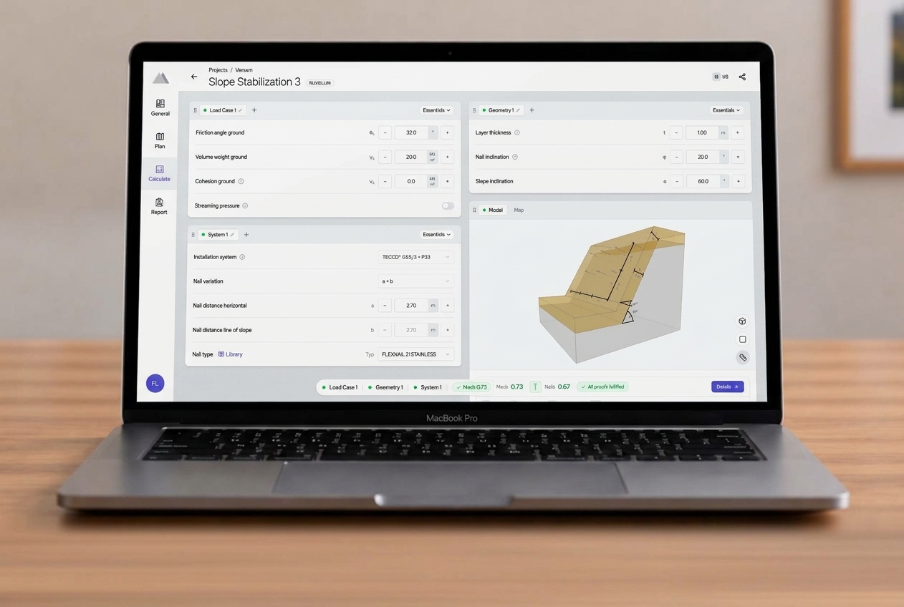Open the Plan section in the sidebar

[x=160, y=140]
